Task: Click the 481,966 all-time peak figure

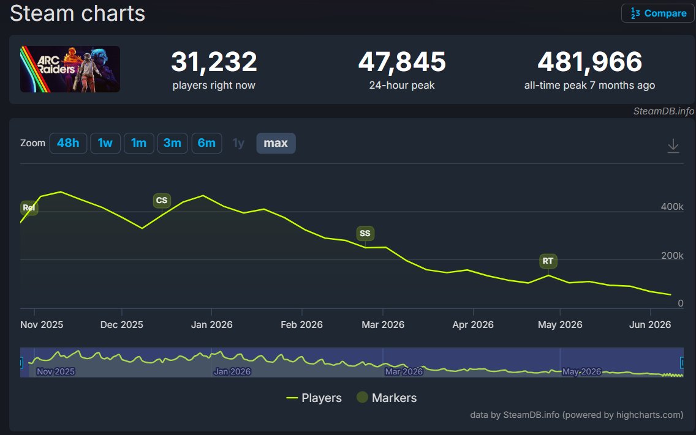Action: coord(589,62)
